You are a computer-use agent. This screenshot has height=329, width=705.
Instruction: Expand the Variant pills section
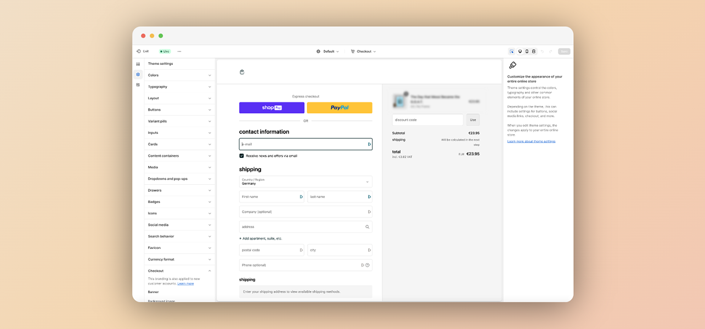(x=179, y=121)
